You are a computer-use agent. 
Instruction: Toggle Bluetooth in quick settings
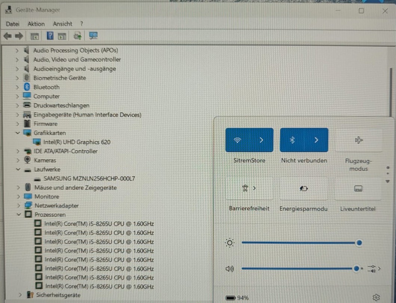[x=292, y=140]
